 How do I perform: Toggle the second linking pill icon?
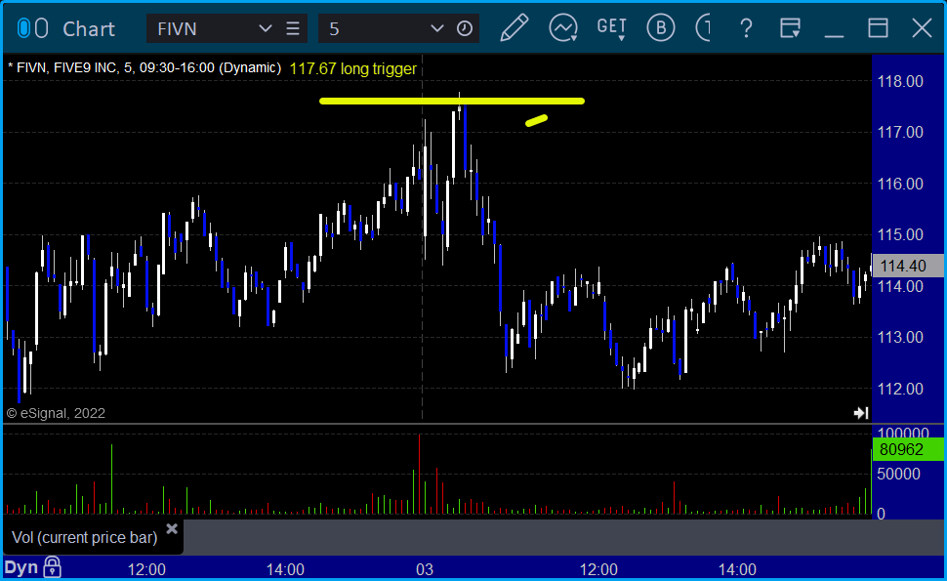(x=41, y=28)
